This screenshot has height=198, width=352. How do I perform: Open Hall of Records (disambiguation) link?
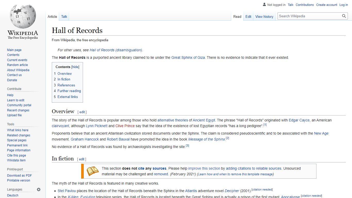[116, 50]
